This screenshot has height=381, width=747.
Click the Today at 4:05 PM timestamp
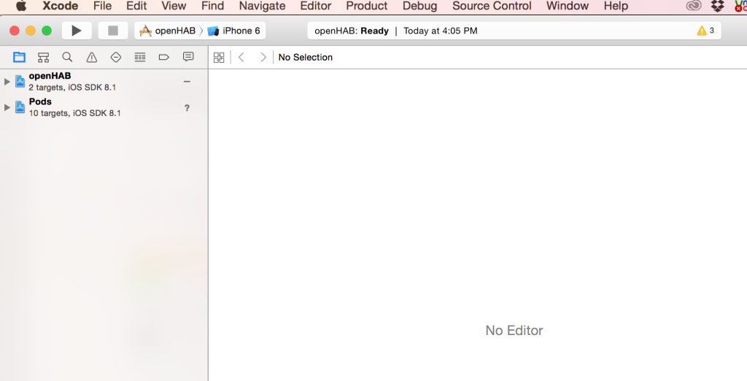tap(440, 31)
